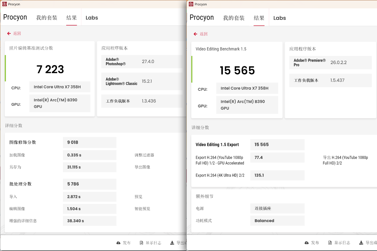The height and width of the screenshot is (251, 377).
Task: Click Lightroom Classic version 15.2.1
Action: point(147,81)
